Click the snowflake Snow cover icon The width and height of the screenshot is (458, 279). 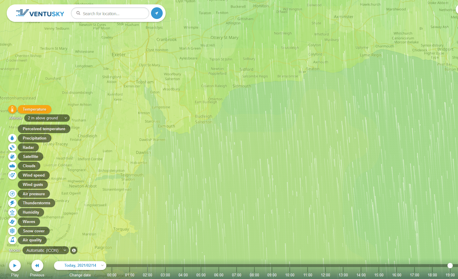point(12,231)
